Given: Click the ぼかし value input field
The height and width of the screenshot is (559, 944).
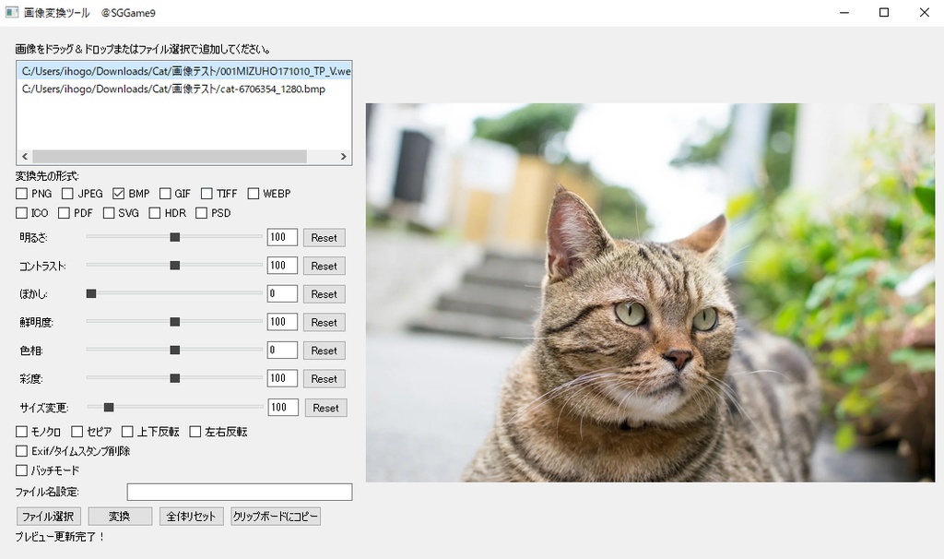Looking at the screenshot, I should 282,293.
